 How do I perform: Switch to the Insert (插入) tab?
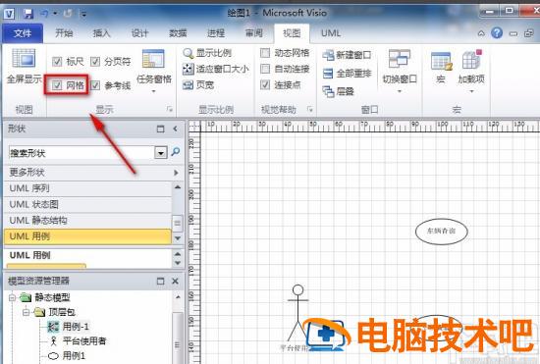101,33
